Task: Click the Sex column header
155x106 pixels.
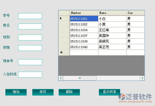Action: (135, 13)
